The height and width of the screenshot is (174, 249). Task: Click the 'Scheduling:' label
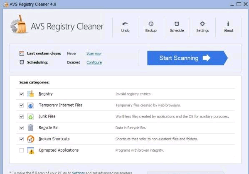(37, 62)
